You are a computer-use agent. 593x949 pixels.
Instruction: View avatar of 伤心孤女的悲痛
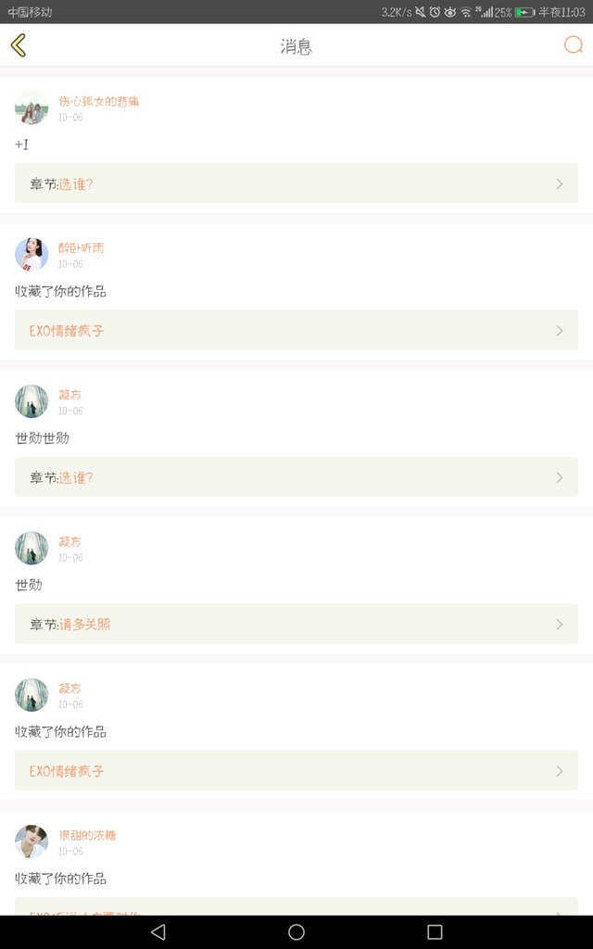32,108
